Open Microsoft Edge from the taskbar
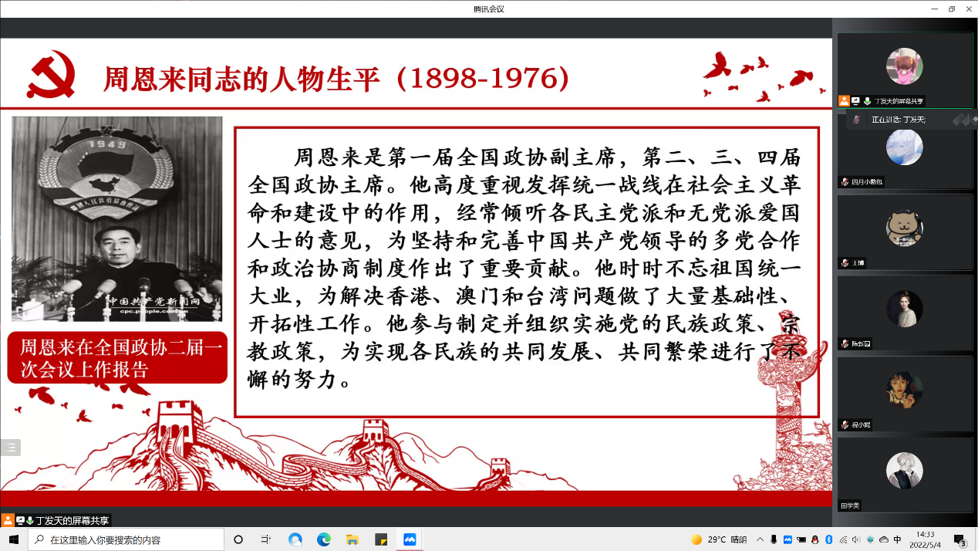978x551 pixels. click(x=323, y=539)
